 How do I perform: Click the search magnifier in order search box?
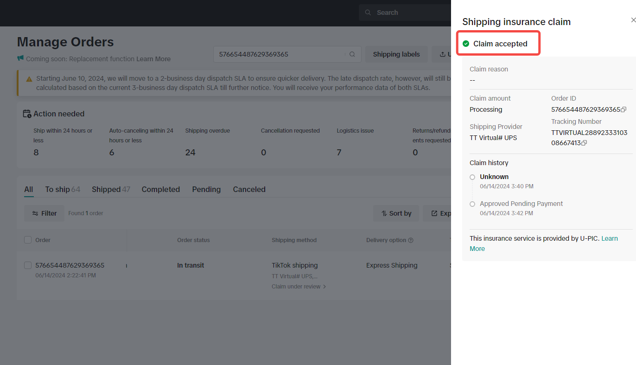(352, 54)
